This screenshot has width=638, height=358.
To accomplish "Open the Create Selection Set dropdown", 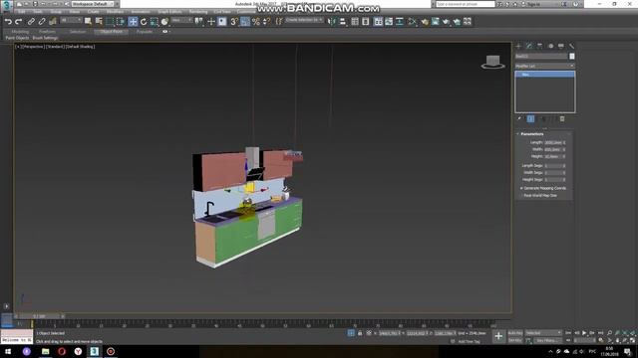I will (304, 20).
